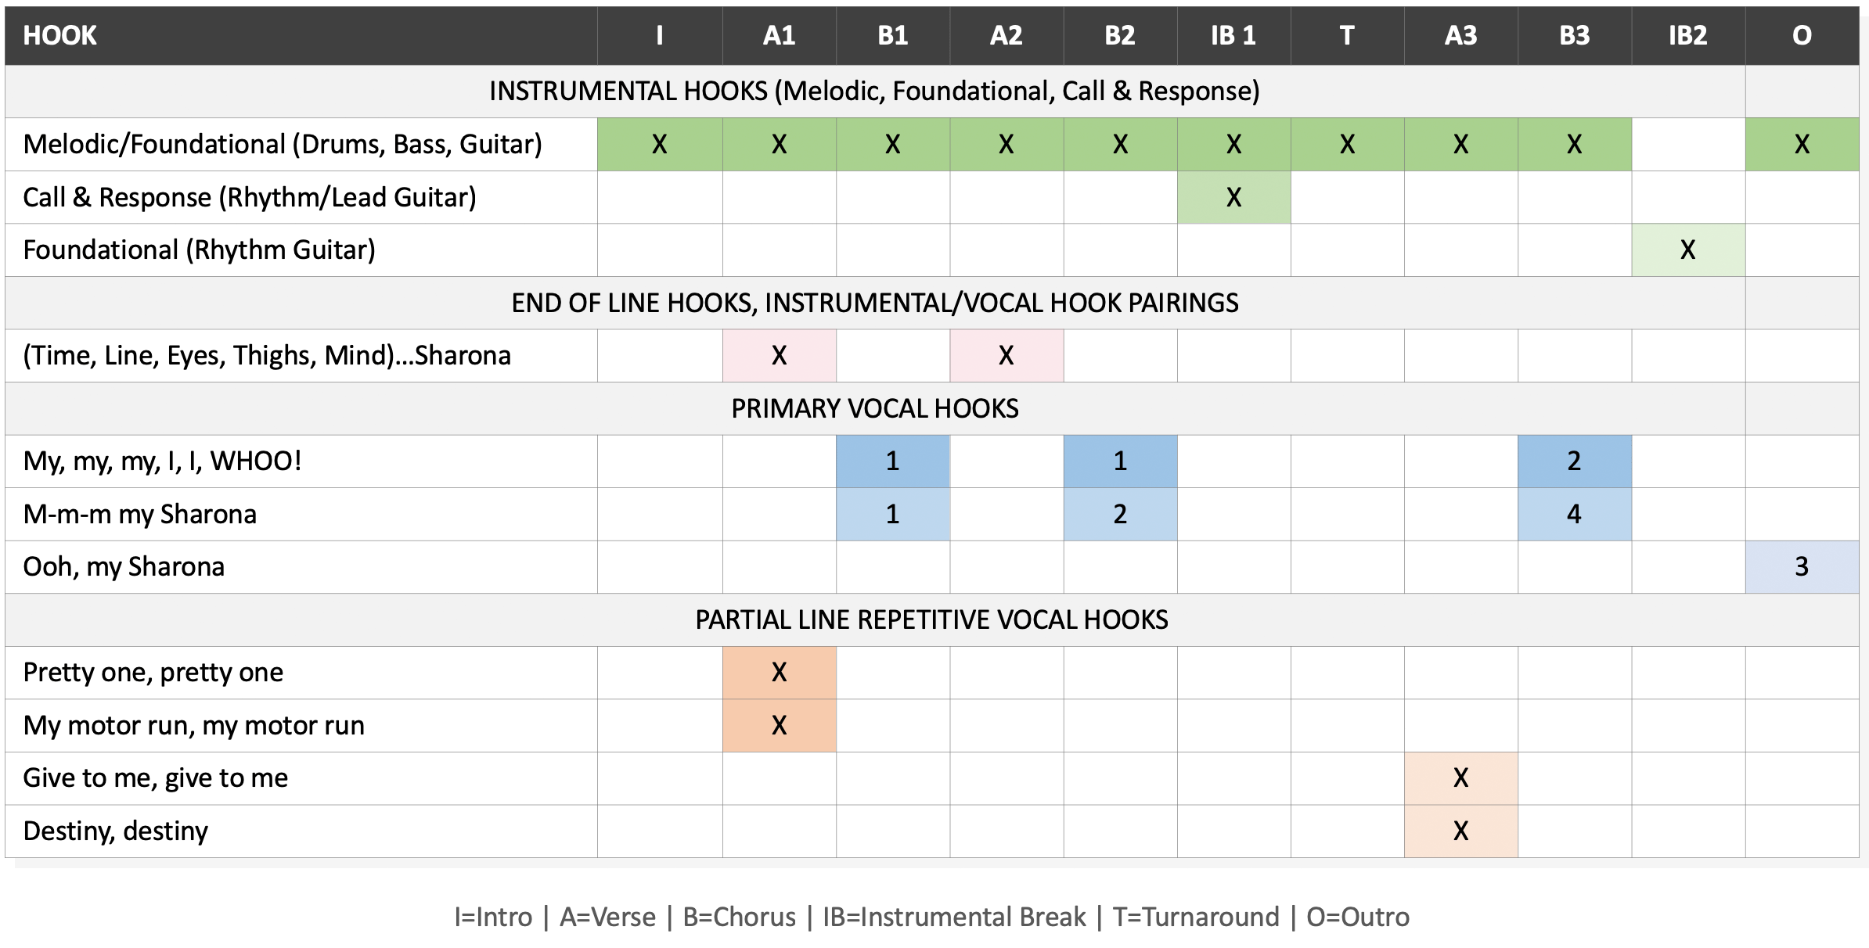Screen dimensions: 1869x948
Task: Select the Pretty one, pretty one X cell
Action: pyautogui.click(x=780, y=673)
